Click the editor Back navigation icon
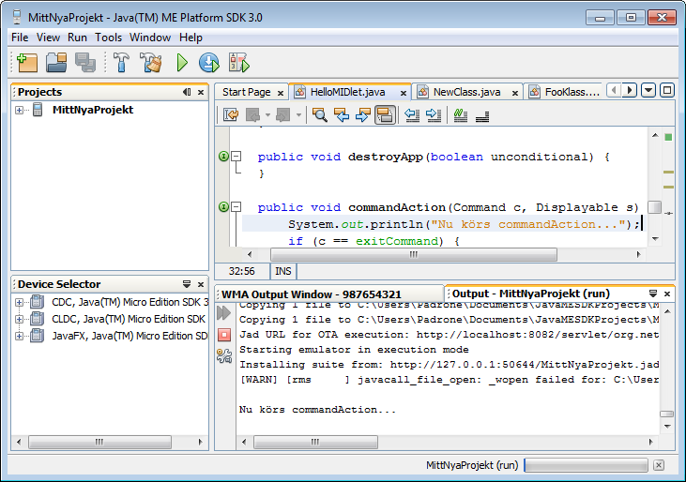Viewport: 686px width, 482px height. pyautogui.click(x=252, y=115)
